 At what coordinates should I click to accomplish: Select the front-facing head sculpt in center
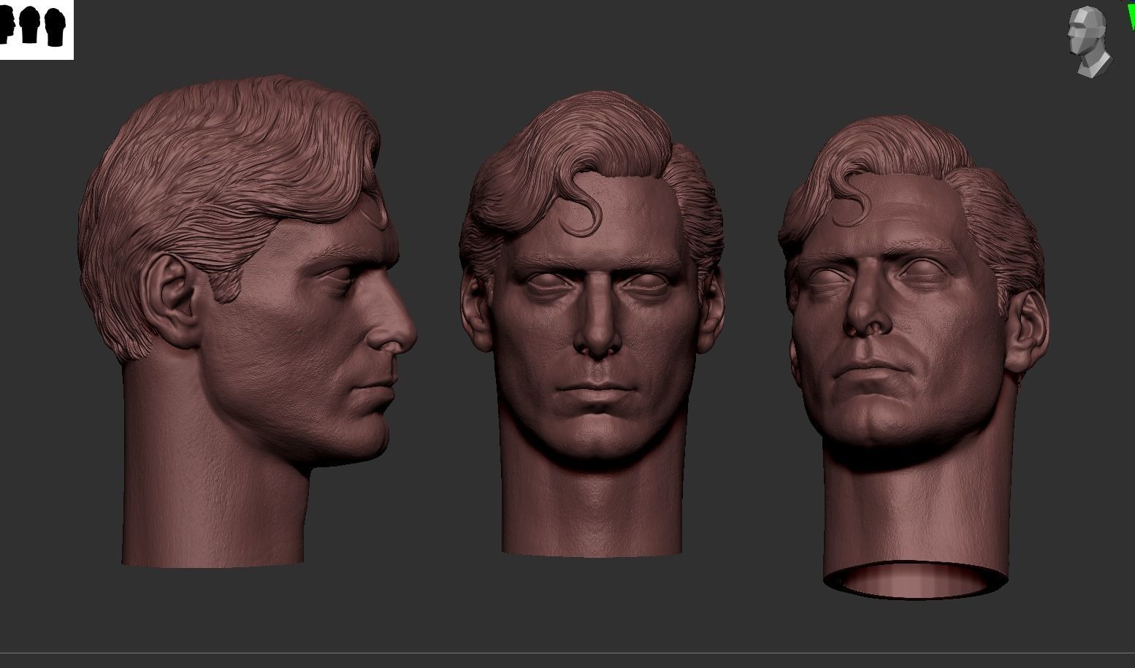(592, 323)
